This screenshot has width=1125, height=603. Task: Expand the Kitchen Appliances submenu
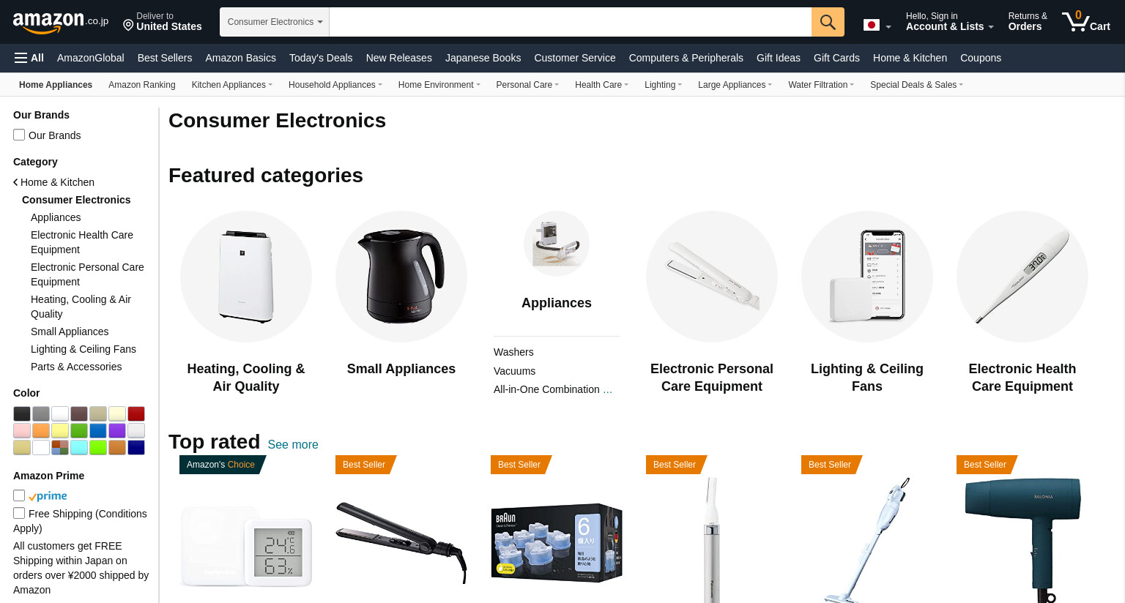[x=231, y=85]
